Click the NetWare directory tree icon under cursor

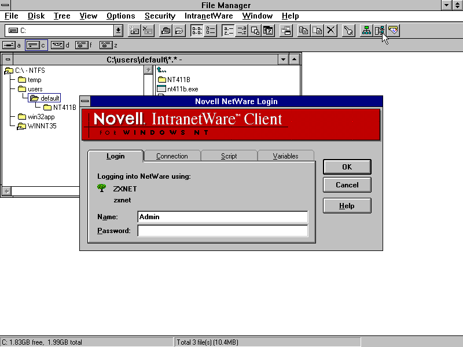380,31
